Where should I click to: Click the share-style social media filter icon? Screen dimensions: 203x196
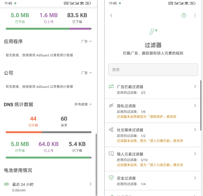pyautogui.click(x=111, y=129)
